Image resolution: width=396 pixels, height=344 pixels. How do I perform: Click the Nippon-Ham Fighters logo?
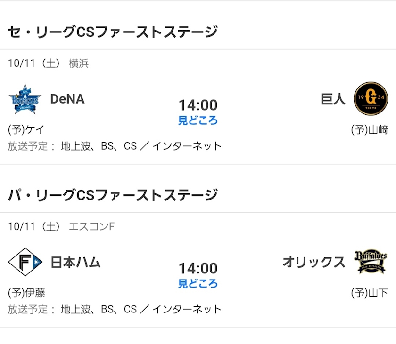coord(25,262)
